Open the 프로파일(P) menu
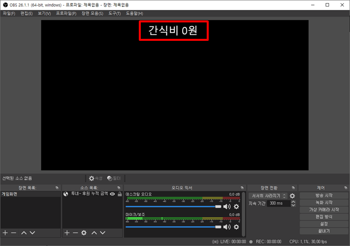This screenshot has height=246, width=350. click(66, 13)
